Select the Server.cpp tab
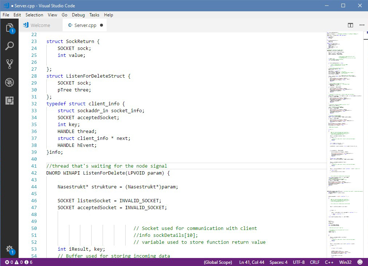The image size is (368, 266). (x=85, y=25)
